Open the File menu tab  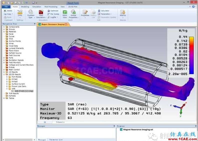tap(6, 7)
